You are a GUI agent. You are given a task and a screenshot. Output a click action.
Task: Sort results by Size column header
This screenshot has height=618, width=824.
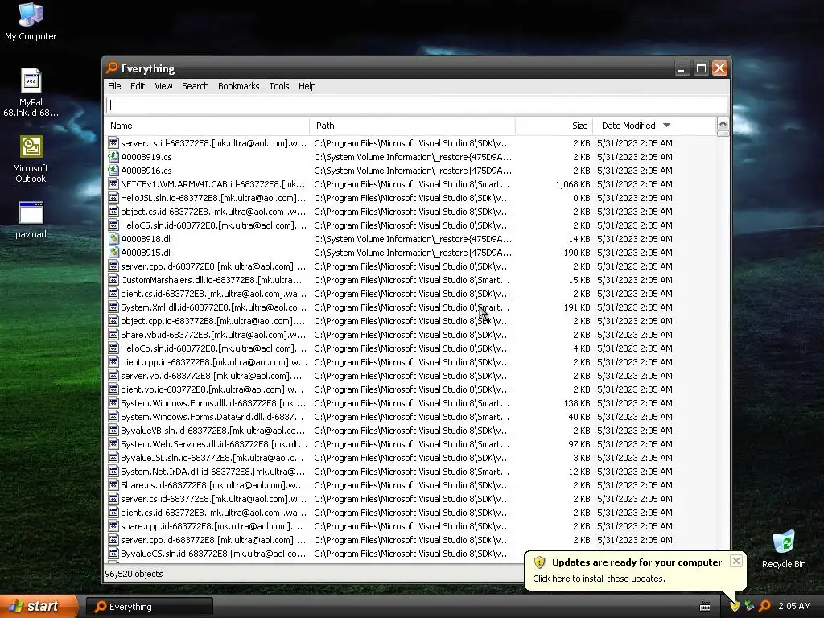pyautogui.click(x=554, y=126)
